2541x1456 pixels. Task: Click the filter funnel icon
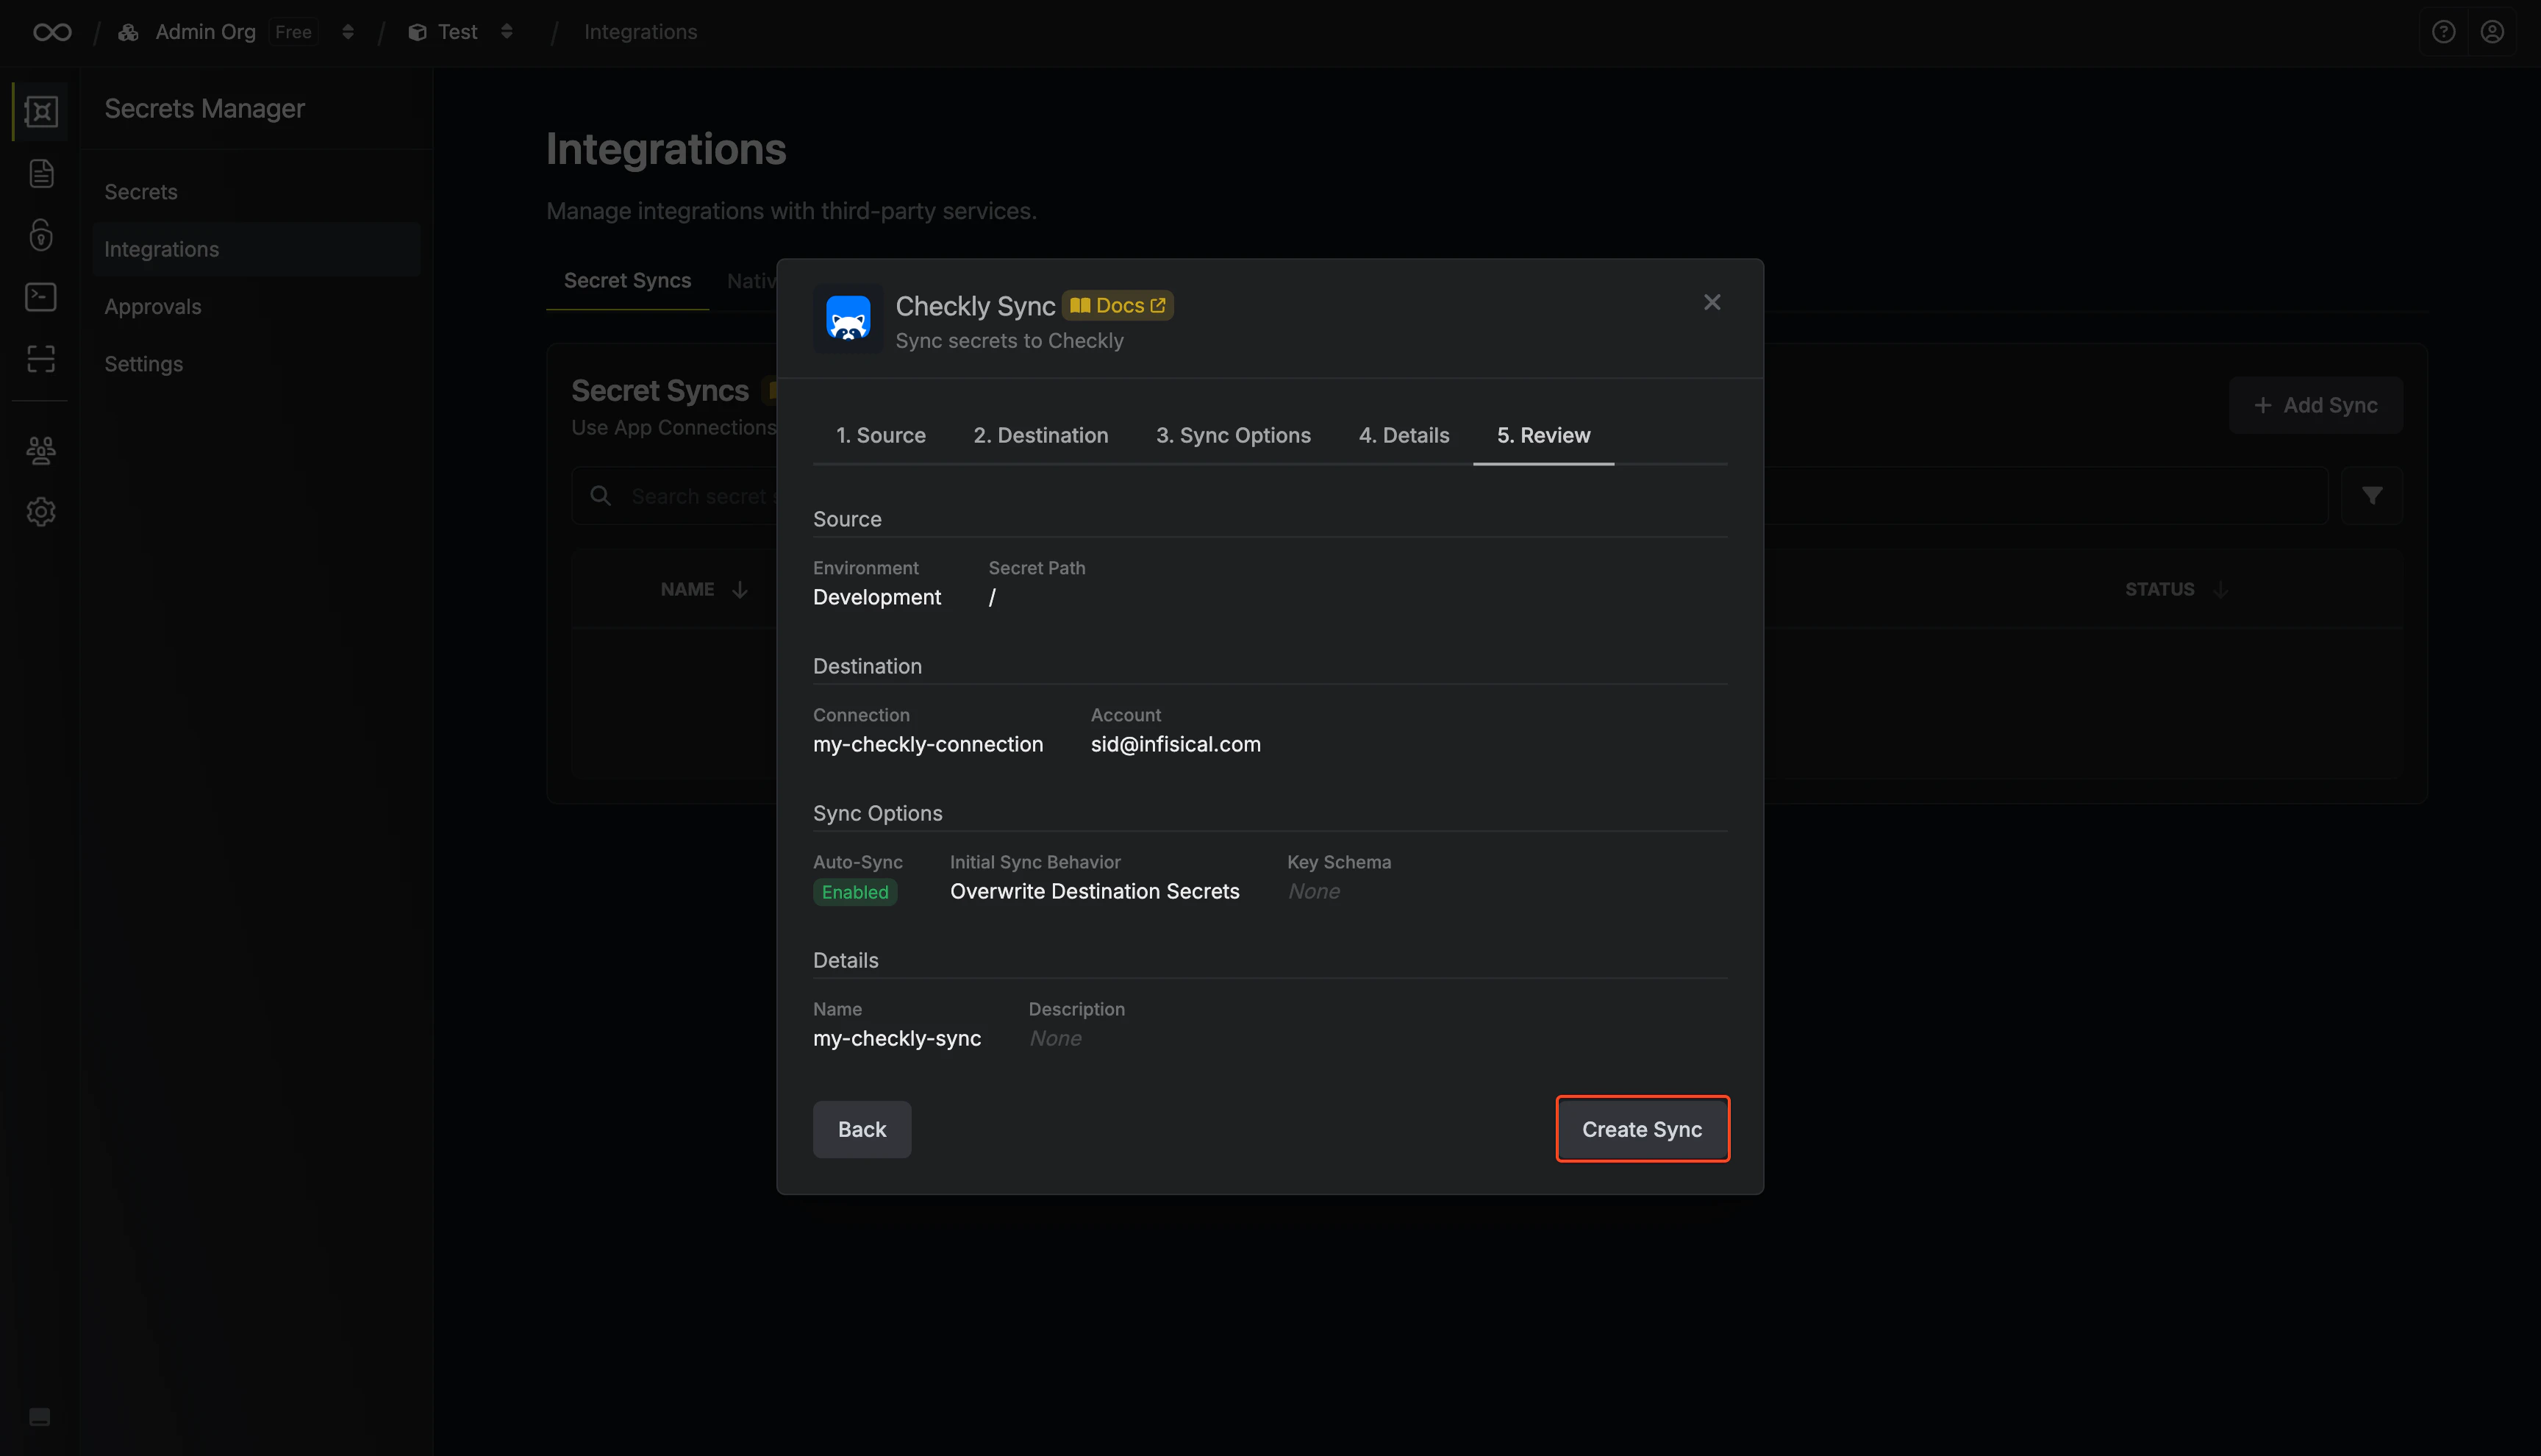click(x=2372, y=495)
